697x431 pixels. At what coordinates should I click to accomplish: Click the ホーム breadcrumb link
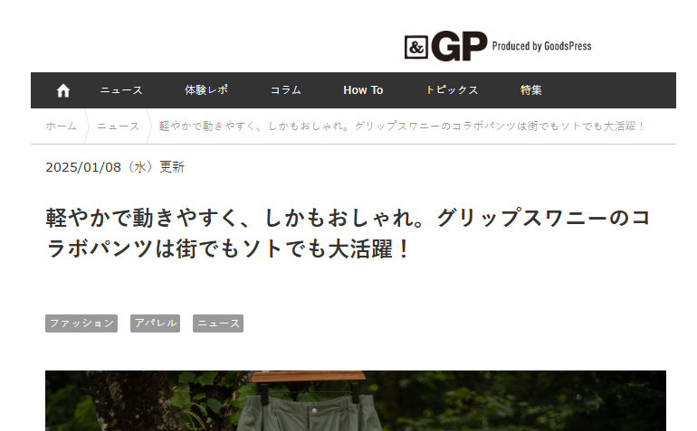61,126
